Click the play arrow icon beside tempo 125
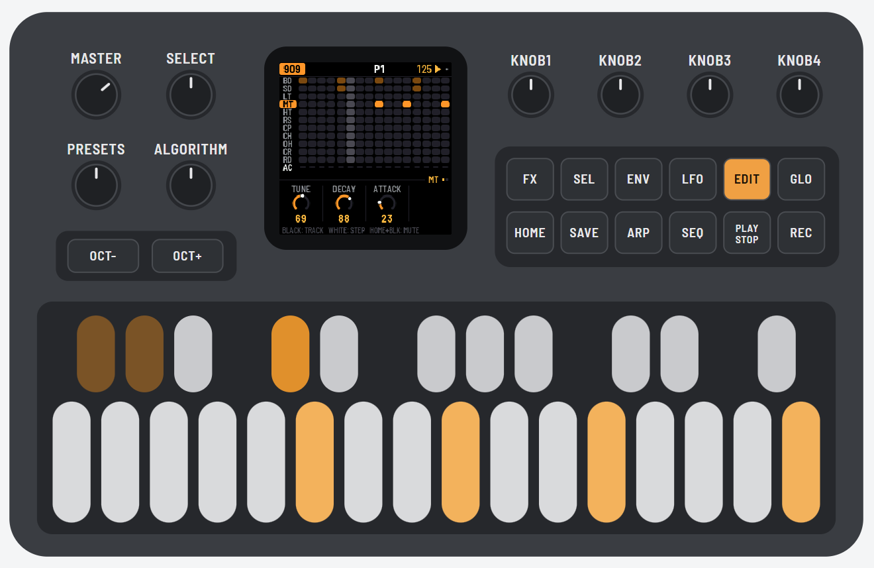 (x=438, y=69)
